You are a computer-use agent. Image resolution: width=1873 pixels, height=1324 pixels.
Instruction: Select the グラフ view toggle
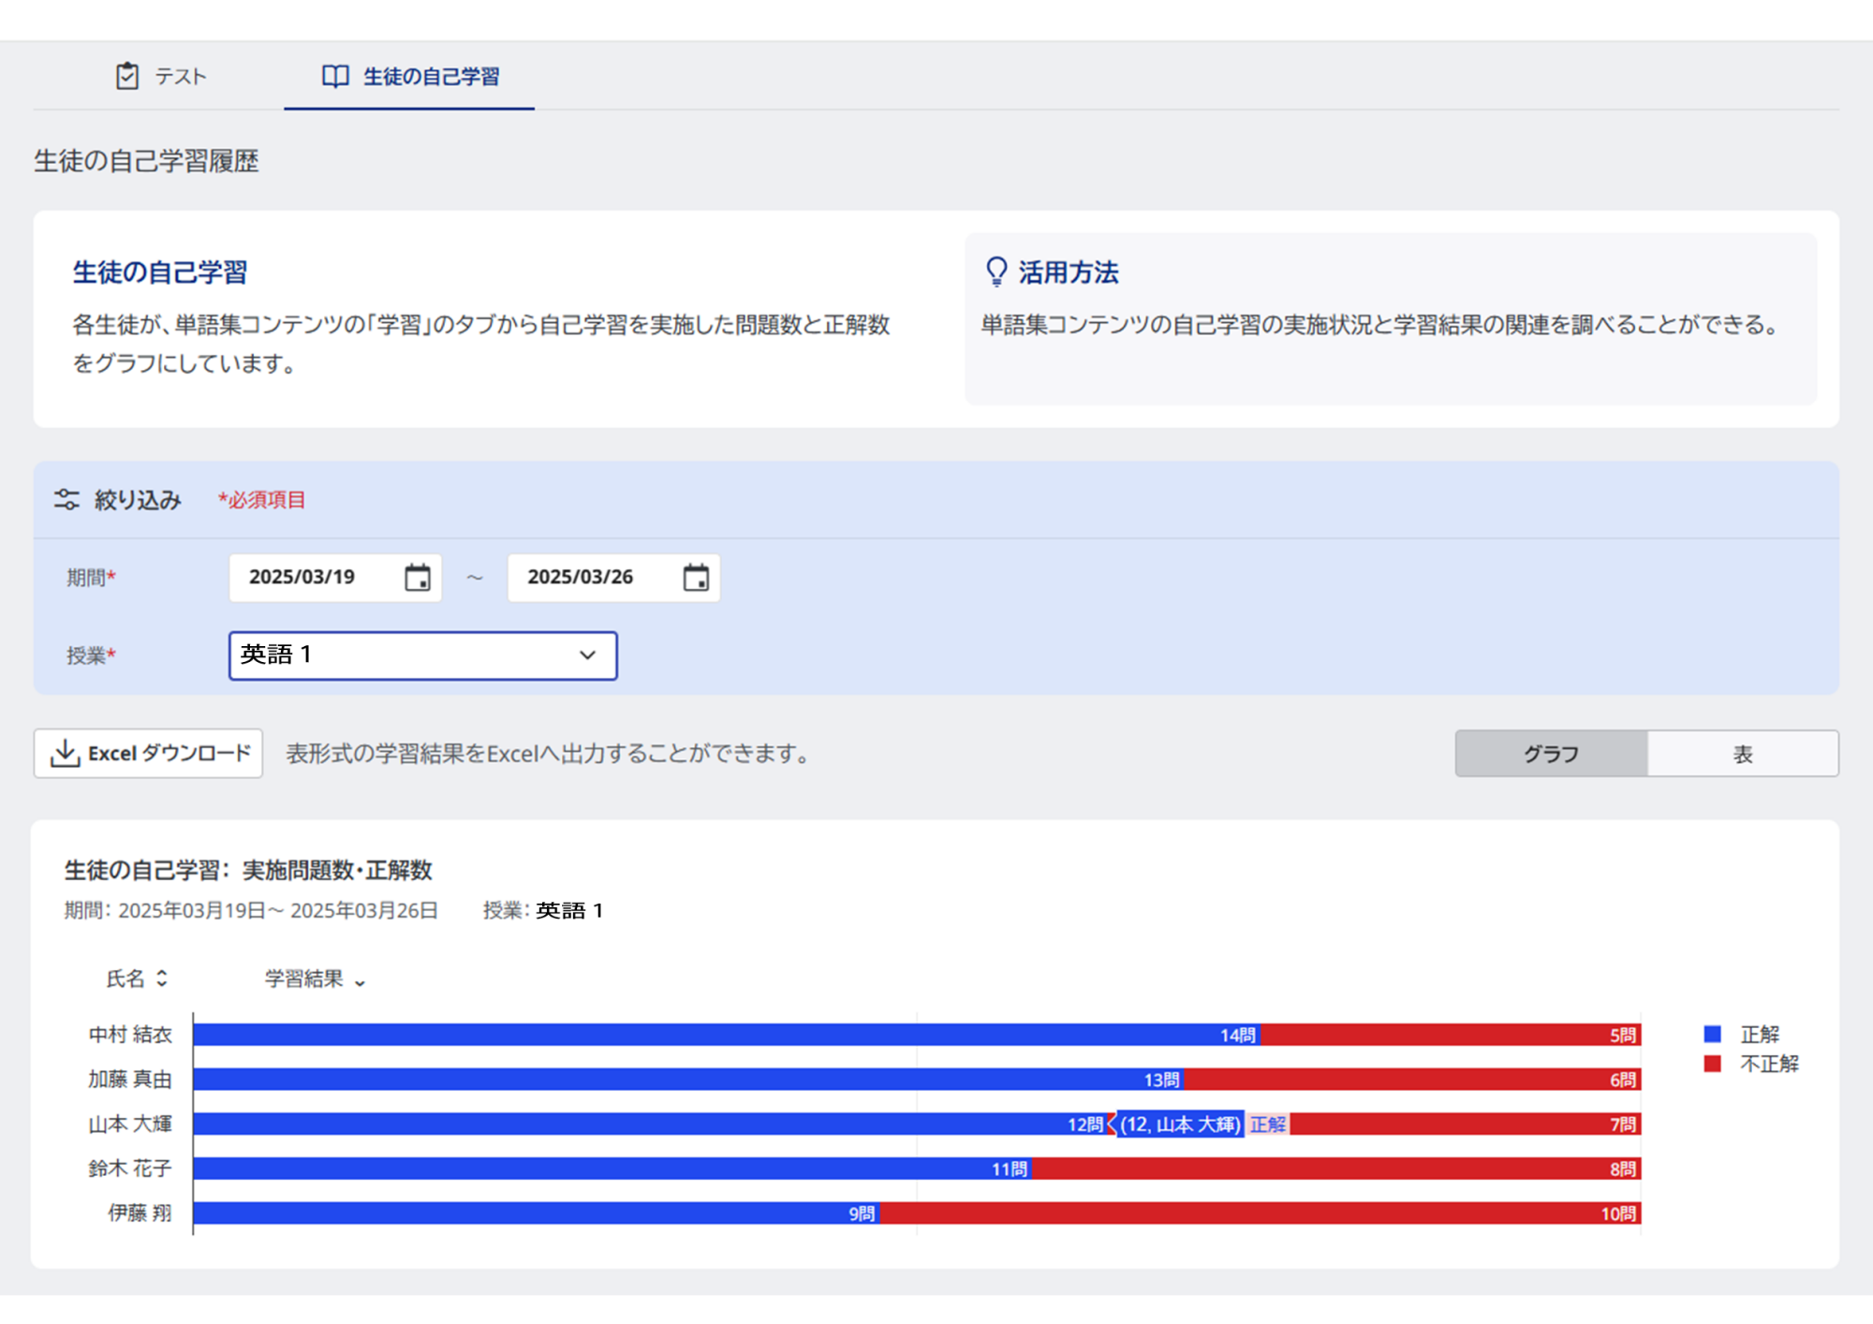point(1550,753)
